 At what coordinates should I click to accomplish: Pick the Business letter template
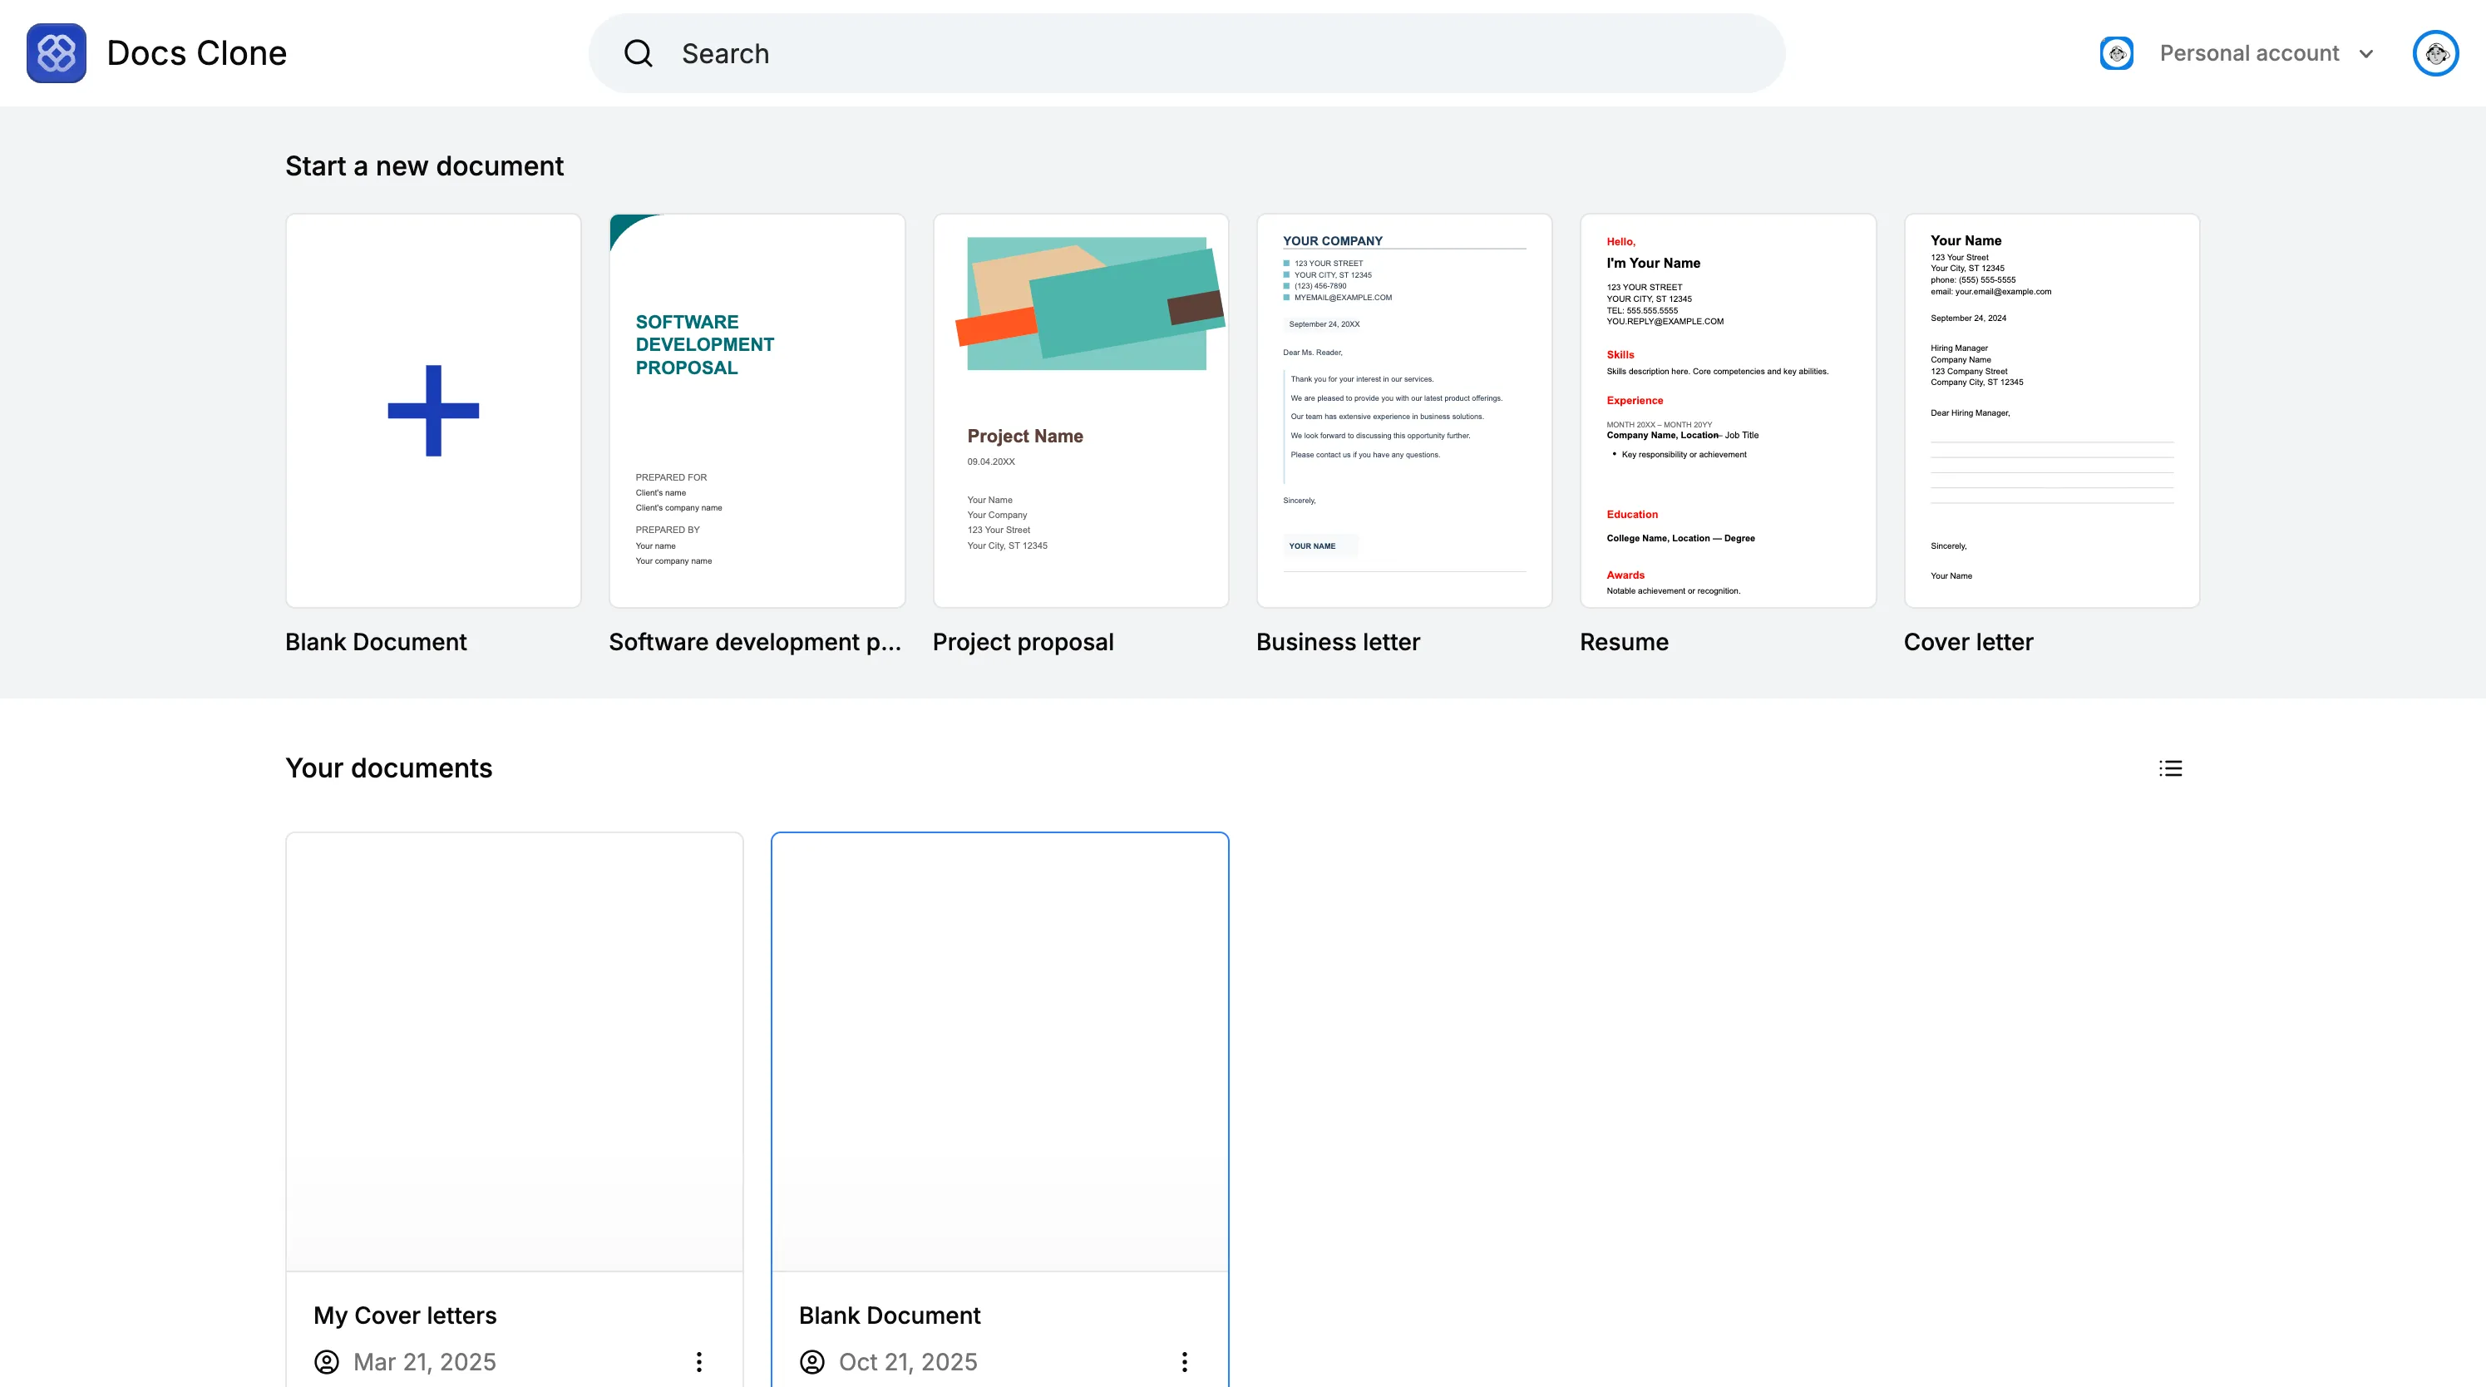[1403, 410]
